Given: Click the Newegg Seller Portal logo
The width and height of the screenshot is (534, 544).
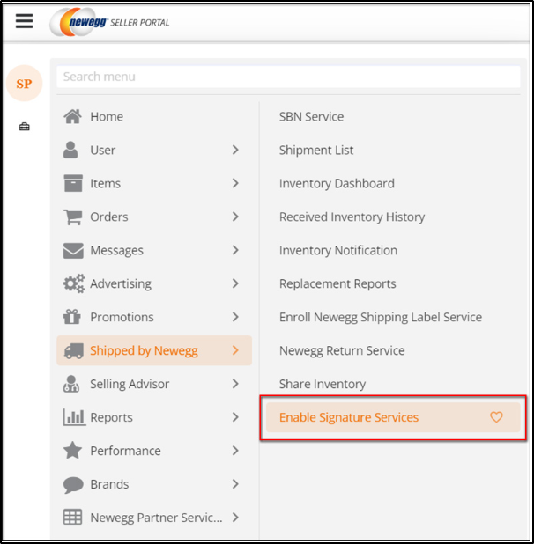Looking at the screenshot, I should (x=110, y=22).
